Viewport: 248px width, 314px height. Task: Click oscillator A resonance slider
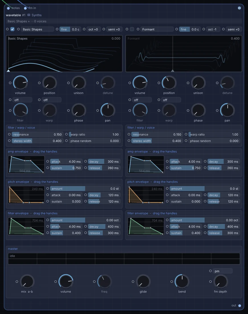pos(37,134)
